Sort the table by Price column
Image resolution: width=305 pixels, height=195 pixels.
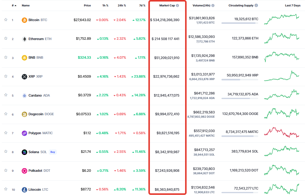click(87, 6)
